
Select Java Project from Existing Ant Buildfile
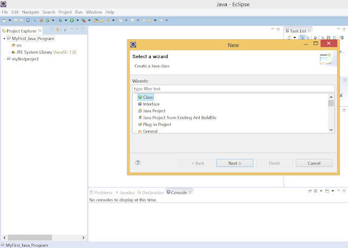[177, 118]
